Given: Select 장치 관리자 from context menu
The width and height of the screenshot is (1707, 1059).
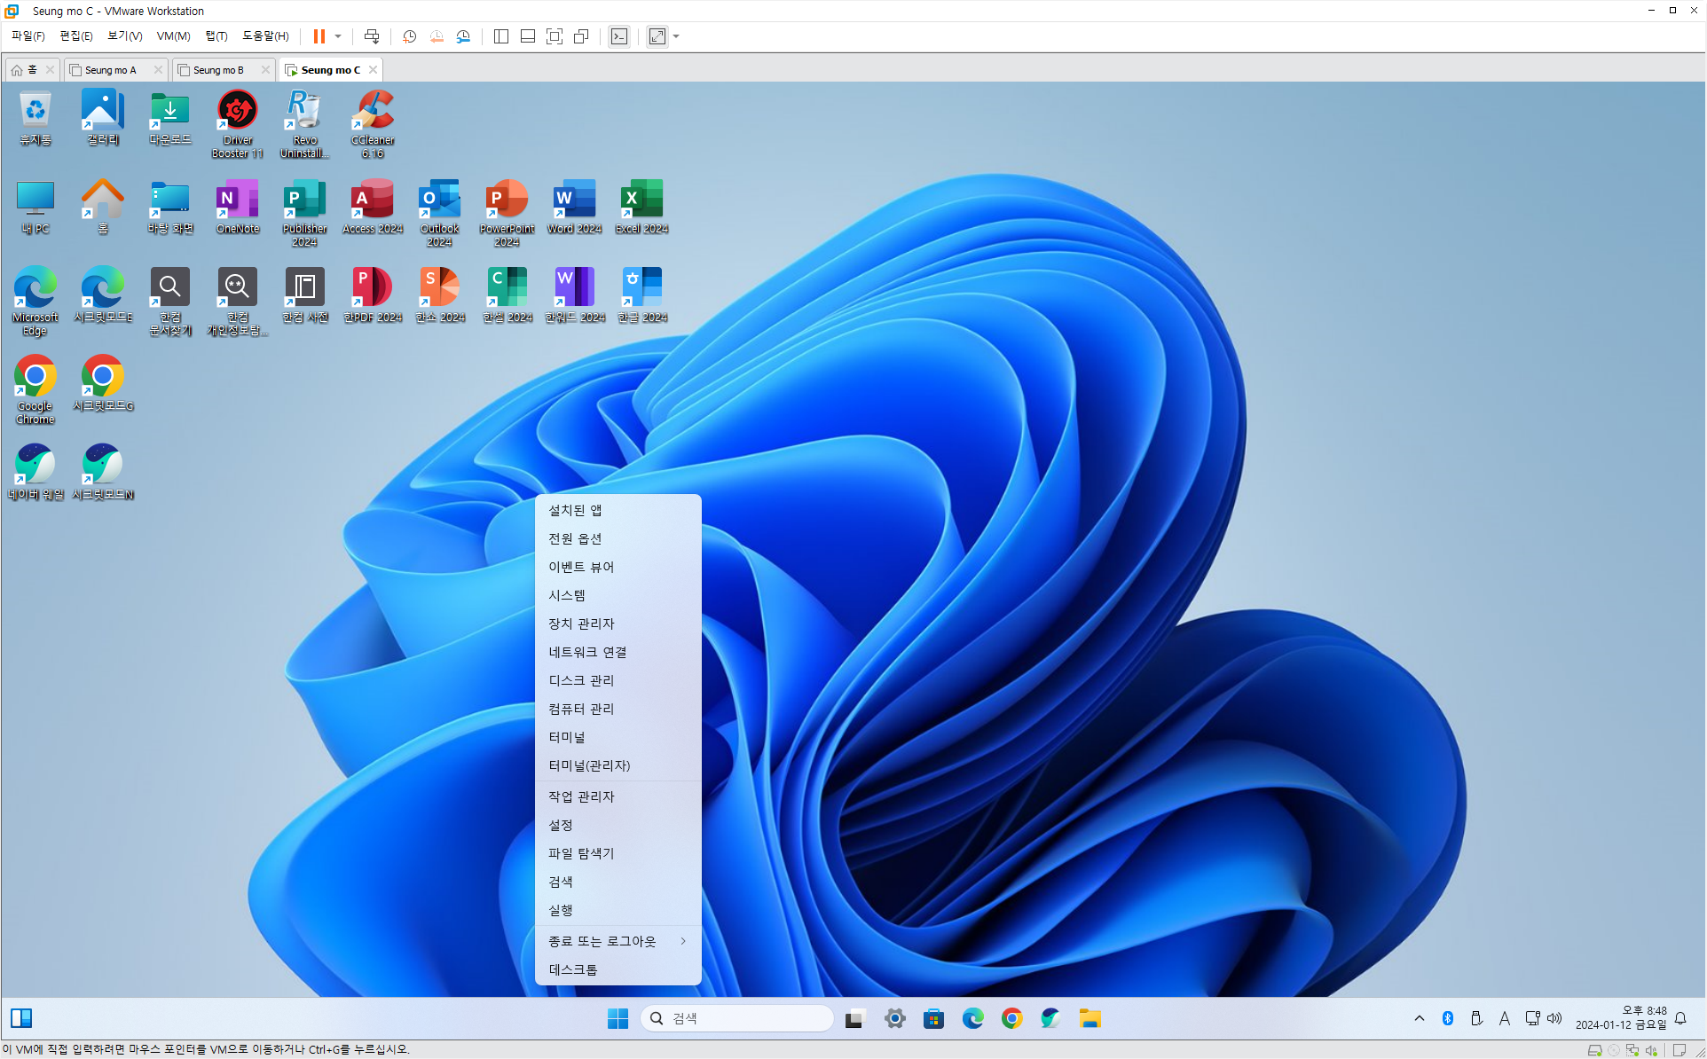Looking at the screenshot, I should pyautogui.click(x=581, y=624).
